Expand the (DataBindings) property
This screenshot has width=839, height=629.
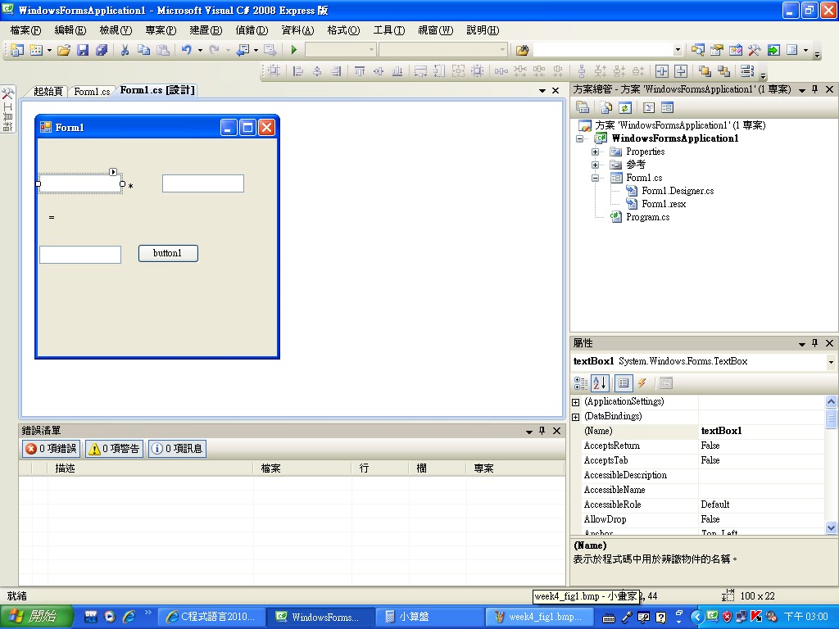click(x=576, y=417)
